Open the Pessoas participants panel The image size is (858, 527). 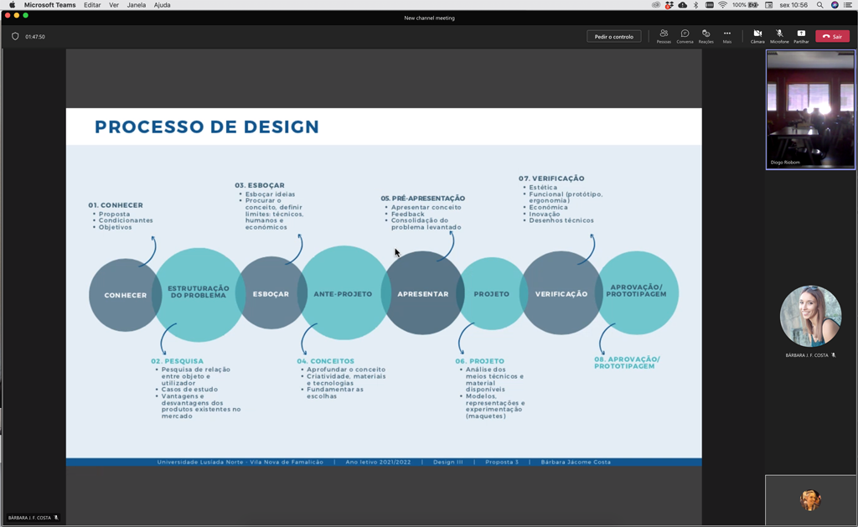pos(664,36)
